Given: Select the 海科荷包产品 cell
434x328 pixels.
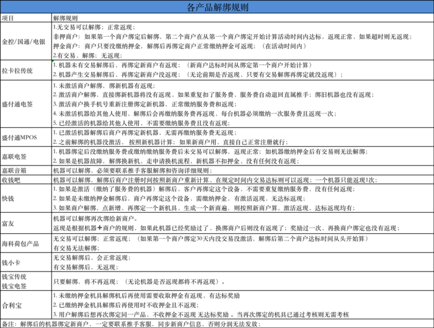Looking at the screenshot, I should pyautogui.click(x=26, y=243).
